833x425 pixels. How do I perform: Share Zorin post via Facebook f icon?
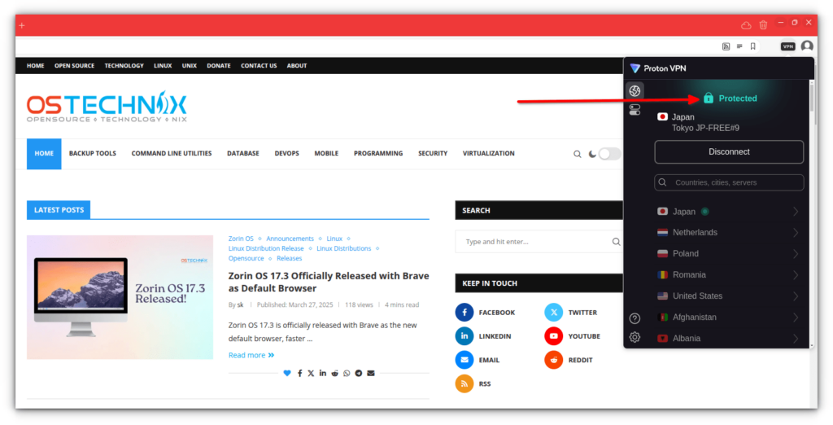tap(299, 374)
